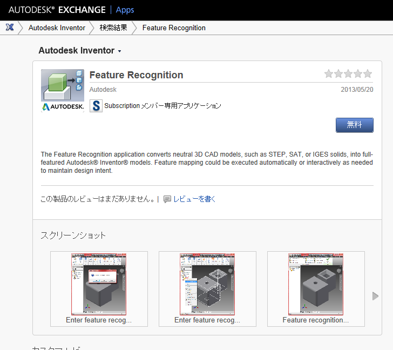Click the Autodesk Exchange logo
393x350 pixels.
coord(57,10)
